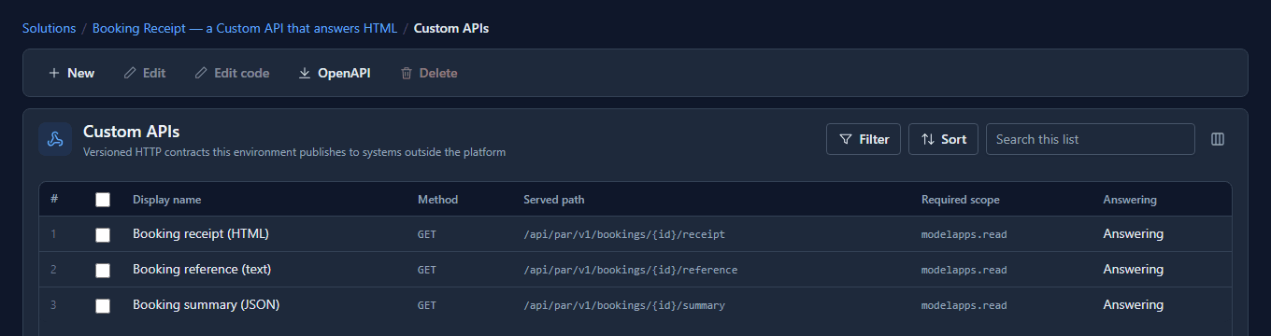Focus the Search this list field
The image size is (1271, 336).
(1090, 139)
